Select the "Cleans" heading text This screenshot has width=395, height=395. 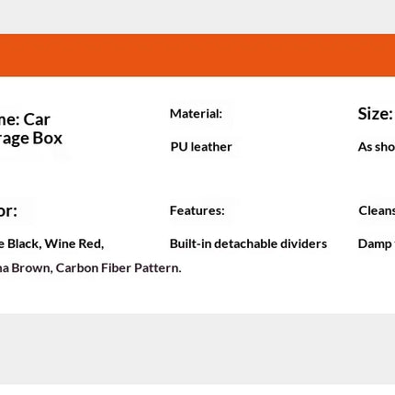(x=377, y=210)
